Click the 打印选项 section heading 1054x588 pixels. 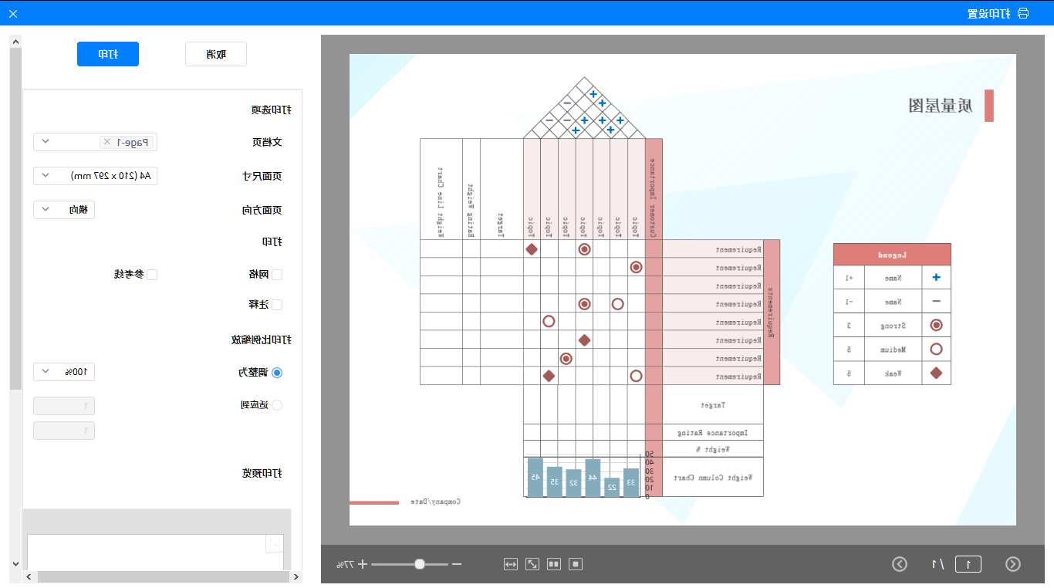tap(272, 110)
